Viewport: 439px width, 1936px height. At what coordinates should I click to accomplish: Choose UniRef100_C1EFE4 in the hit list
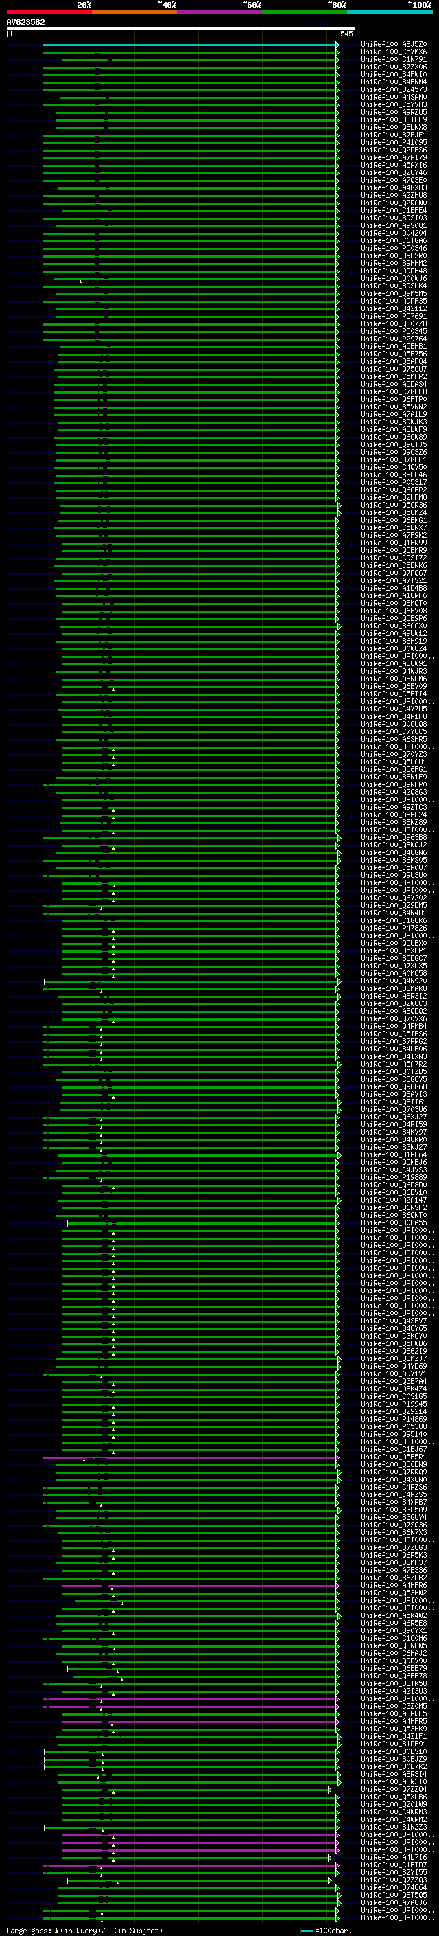394,210
